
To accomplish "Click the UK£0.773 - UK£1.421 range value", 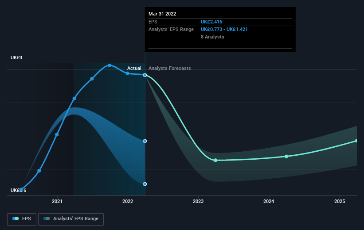I will tap(224, 30).
